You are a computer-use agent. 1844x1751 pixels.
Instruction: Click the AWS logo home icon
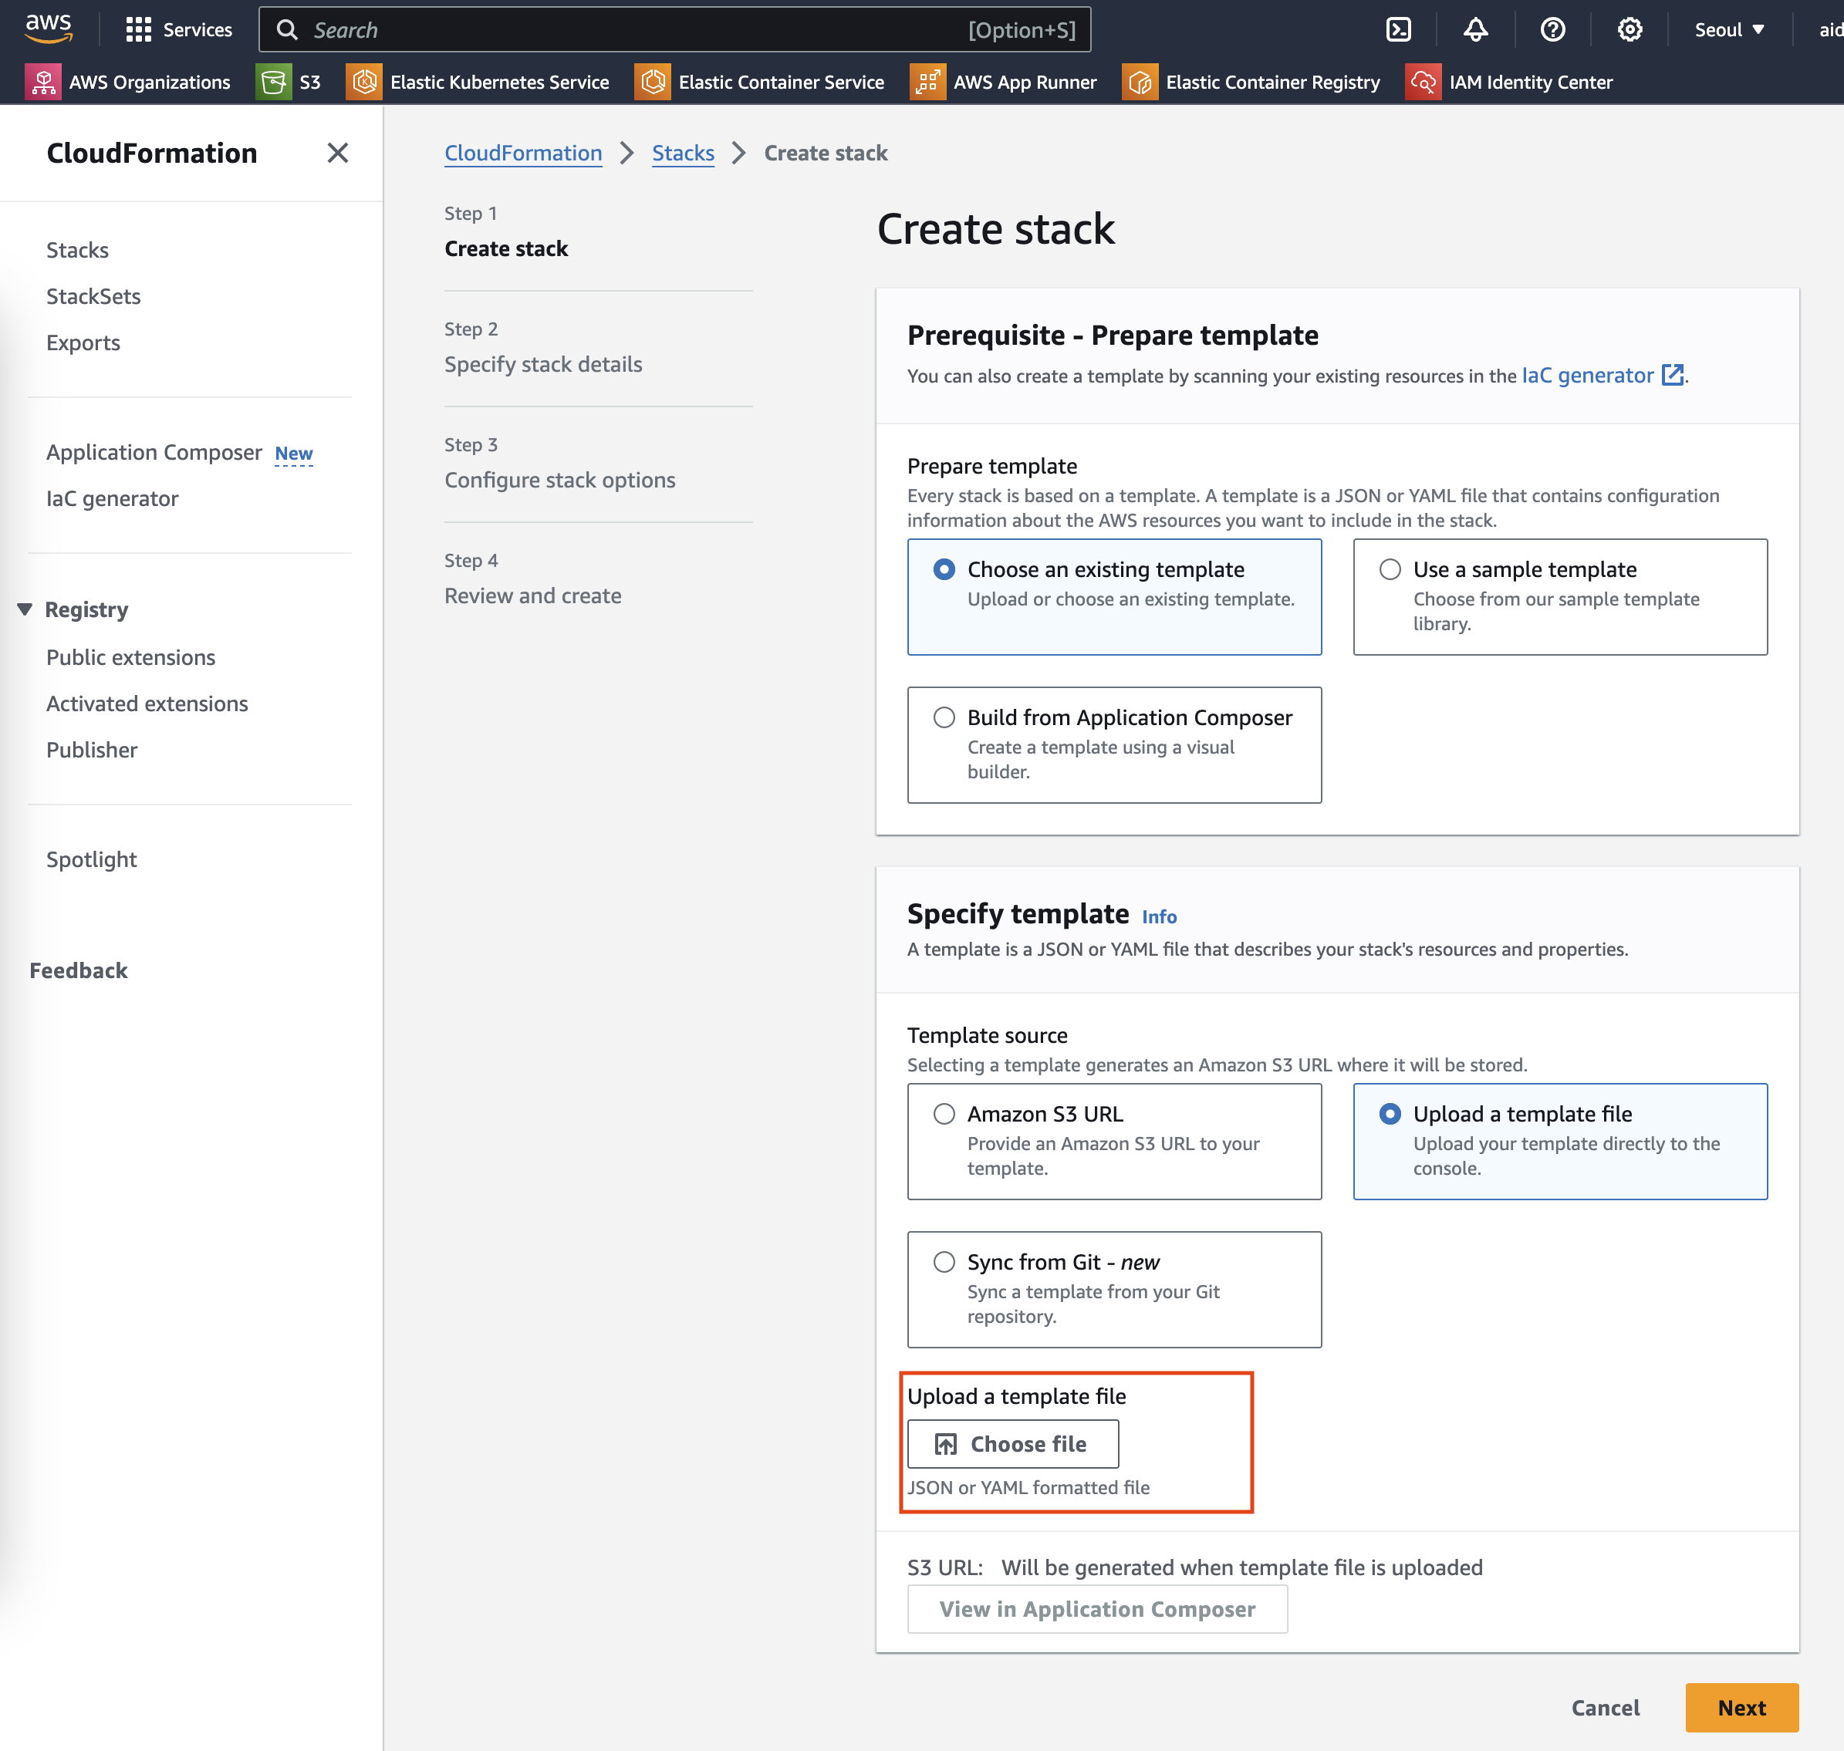pos(49,28)
